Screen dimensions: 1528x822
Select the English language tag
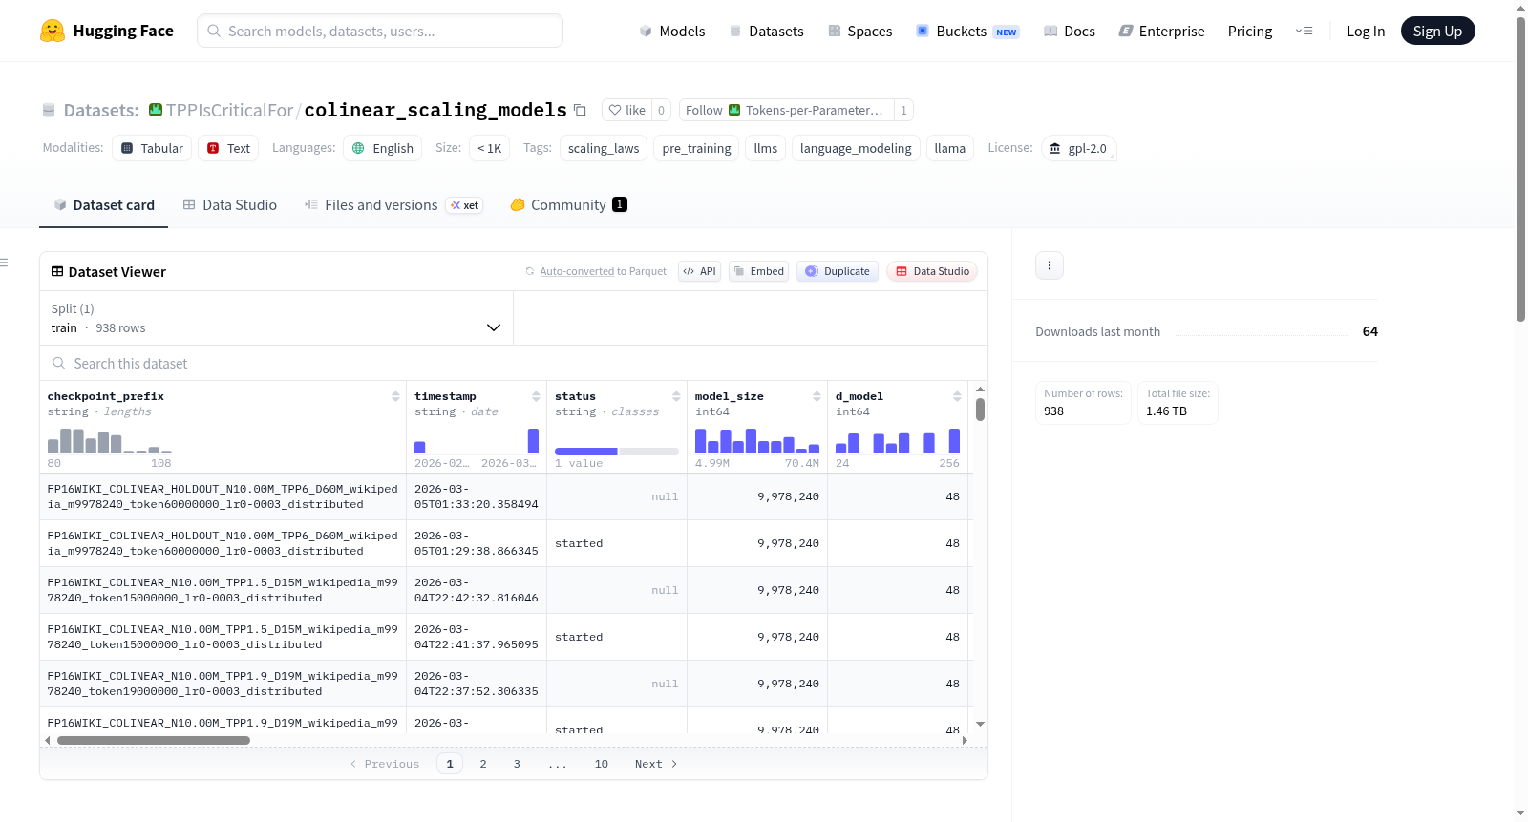(382, 148)
